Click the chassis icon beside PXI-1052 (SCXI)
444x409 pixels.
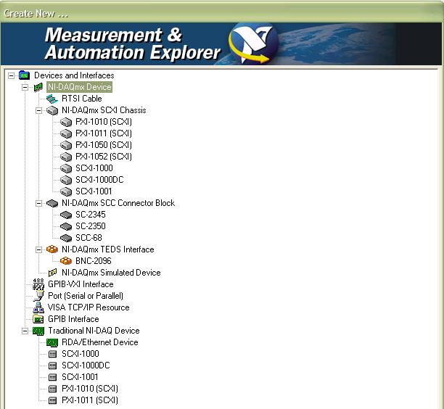[66, 157]
